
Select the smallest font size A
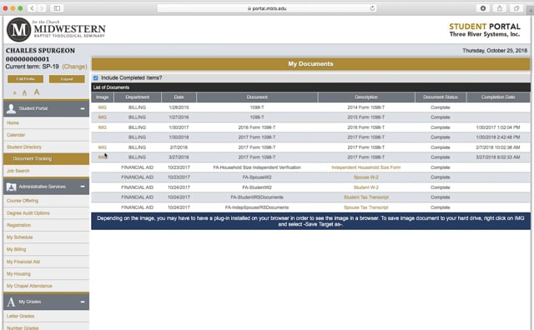pyautogui.click(x=15, y=92)
